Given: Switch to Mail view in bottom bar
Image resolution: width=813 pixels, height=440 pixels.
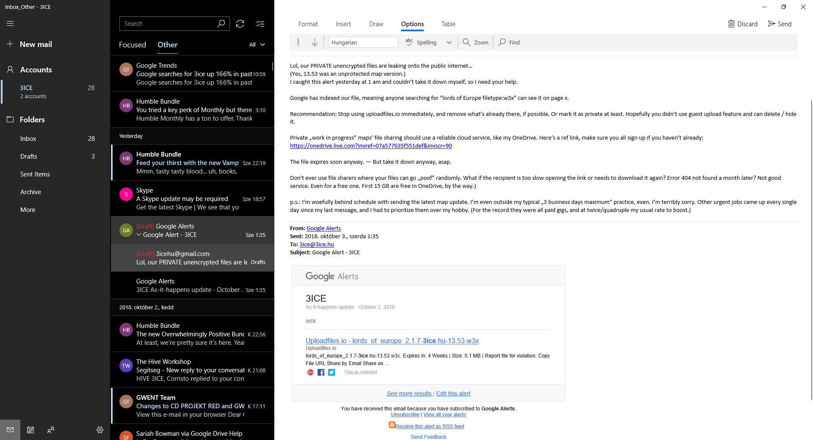Looking at the screenshot, I should tap(10, 430).
